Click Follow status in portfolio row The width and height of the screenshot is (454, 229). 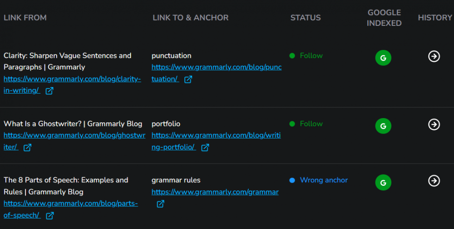(311, 124)
